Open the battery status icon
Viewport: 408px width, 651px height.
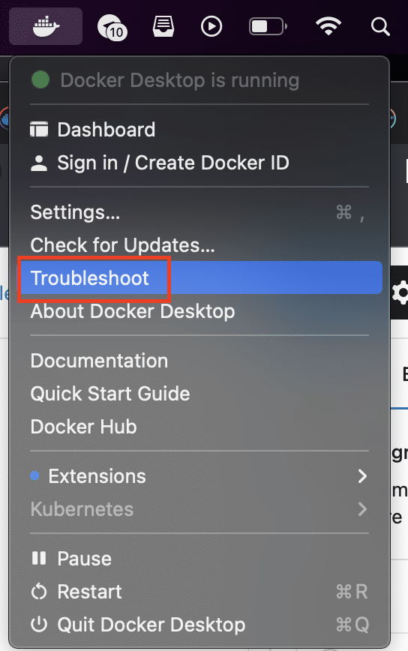click(268, 26)
